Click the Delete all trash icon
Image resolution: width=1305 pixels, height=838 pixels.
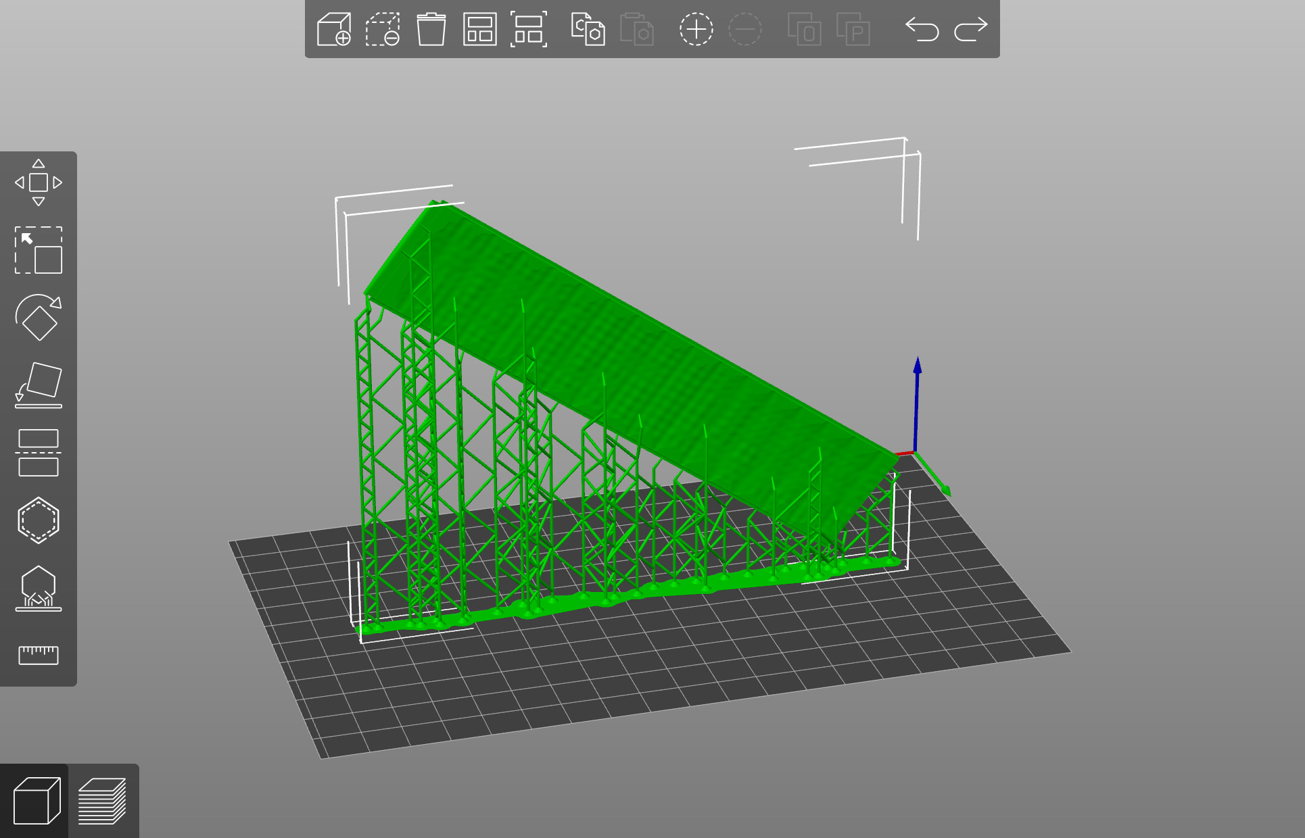431,30
